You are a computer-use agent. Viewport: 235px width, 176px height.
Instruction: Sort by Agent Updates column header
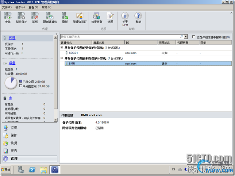187,43
